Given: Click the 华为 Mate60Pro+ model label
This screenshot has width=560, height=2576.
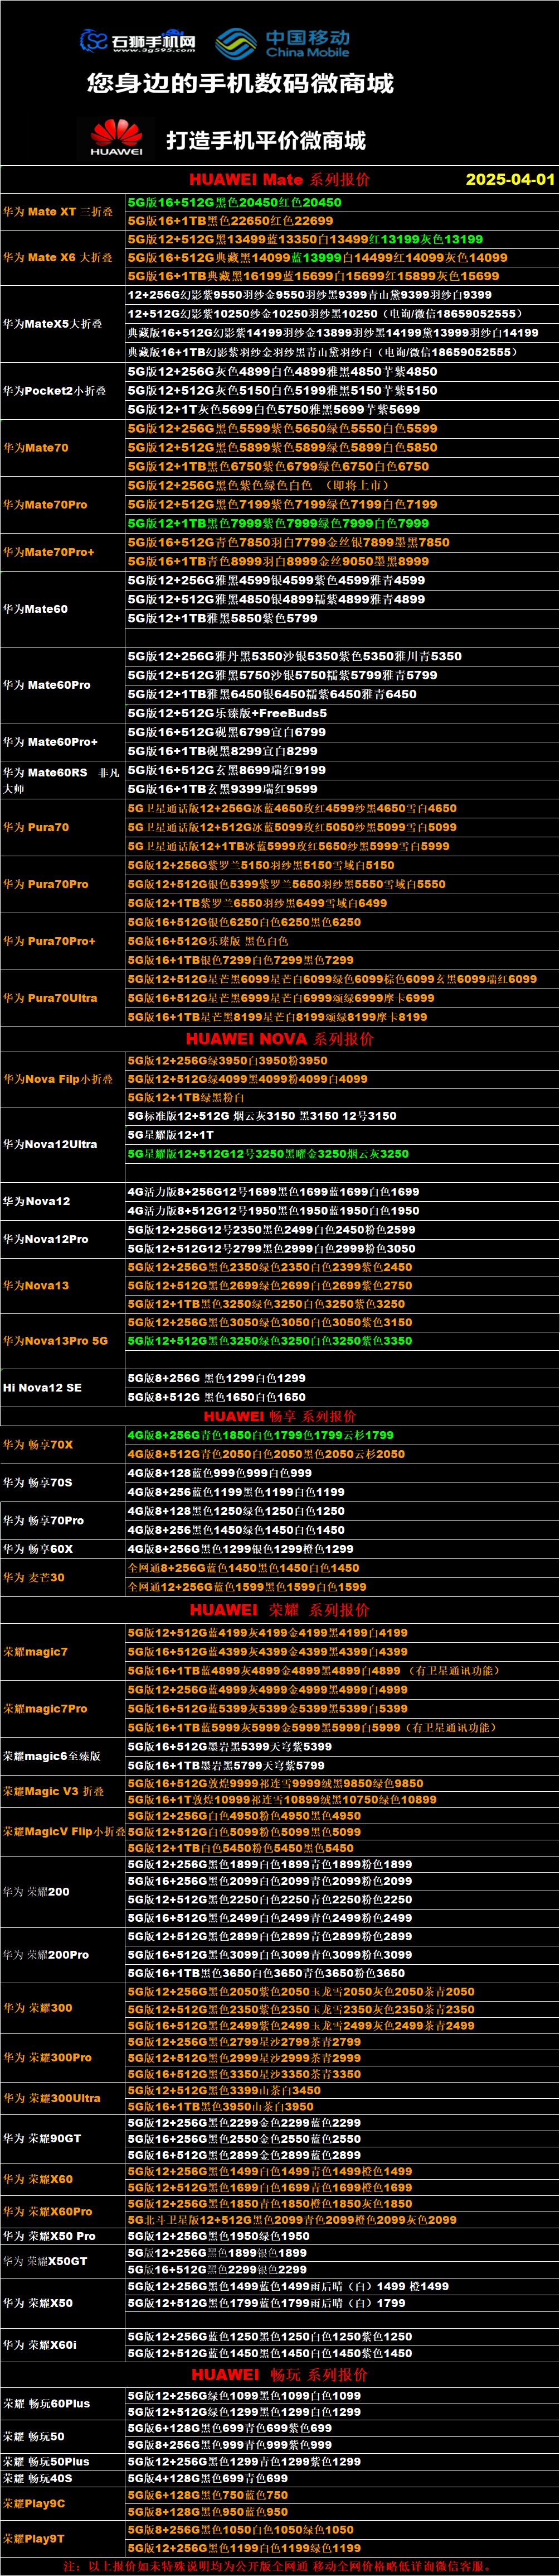Looking at the screenshot, I should click(51, 742).
